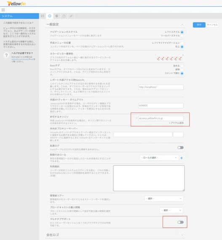Image resolution: width=222 pixels, height=240 pixels.
Task: Open the globe region settings tab
Action: pyautogui.click(x=57, y=16)
